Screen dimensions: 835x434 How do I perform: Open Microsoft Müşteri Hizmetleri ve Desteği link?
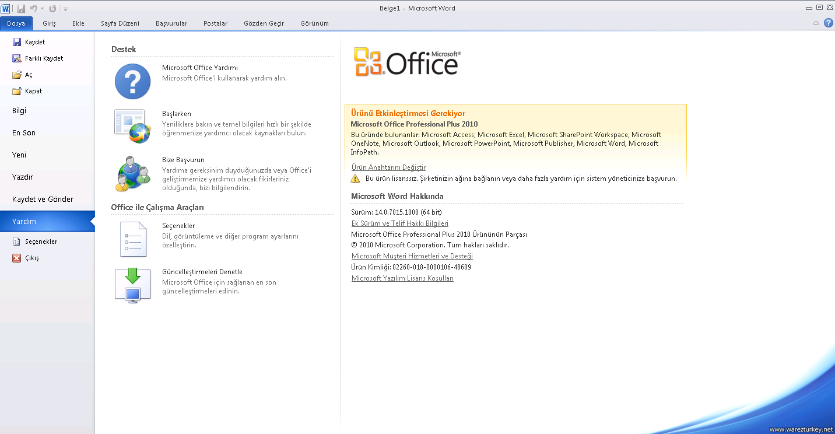tap(412, 256)
